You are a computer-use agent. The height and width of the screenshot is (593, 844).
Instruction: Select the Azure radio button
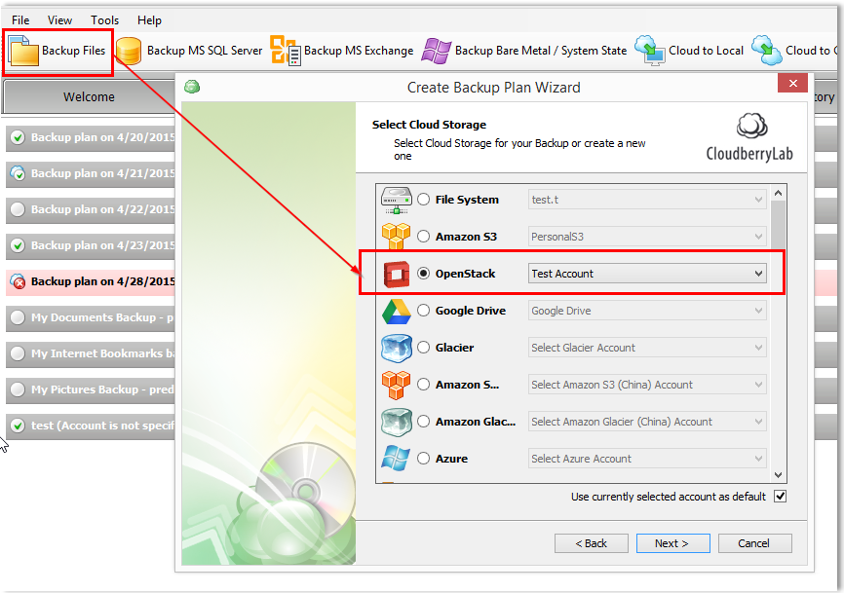click(424, 459)
